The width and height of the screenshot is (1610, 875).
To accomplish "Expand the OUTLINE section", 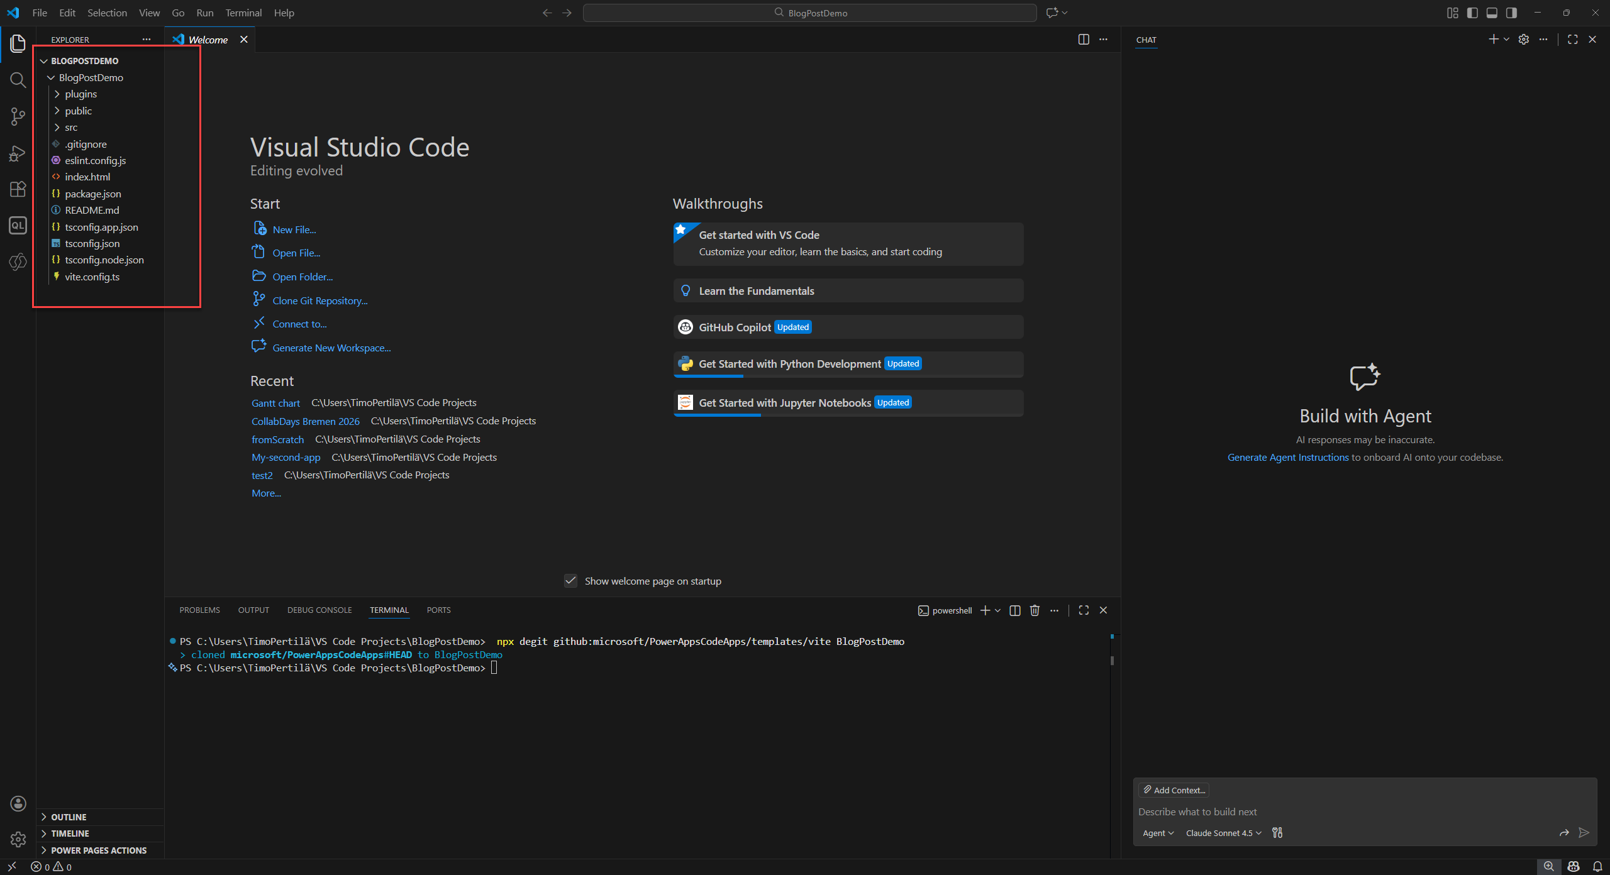I will coord(69,817).
